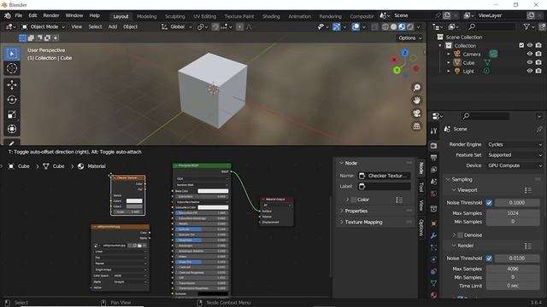Open the Object Mode dropdown

click(x=44, y=26)
